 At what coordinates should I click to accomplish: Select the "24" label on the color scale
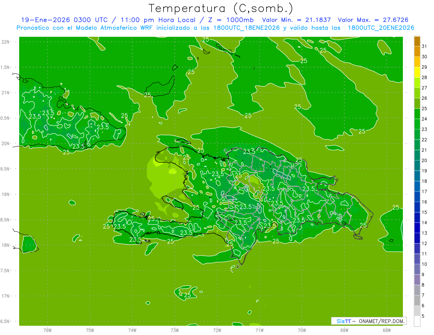tap(425, 119)
